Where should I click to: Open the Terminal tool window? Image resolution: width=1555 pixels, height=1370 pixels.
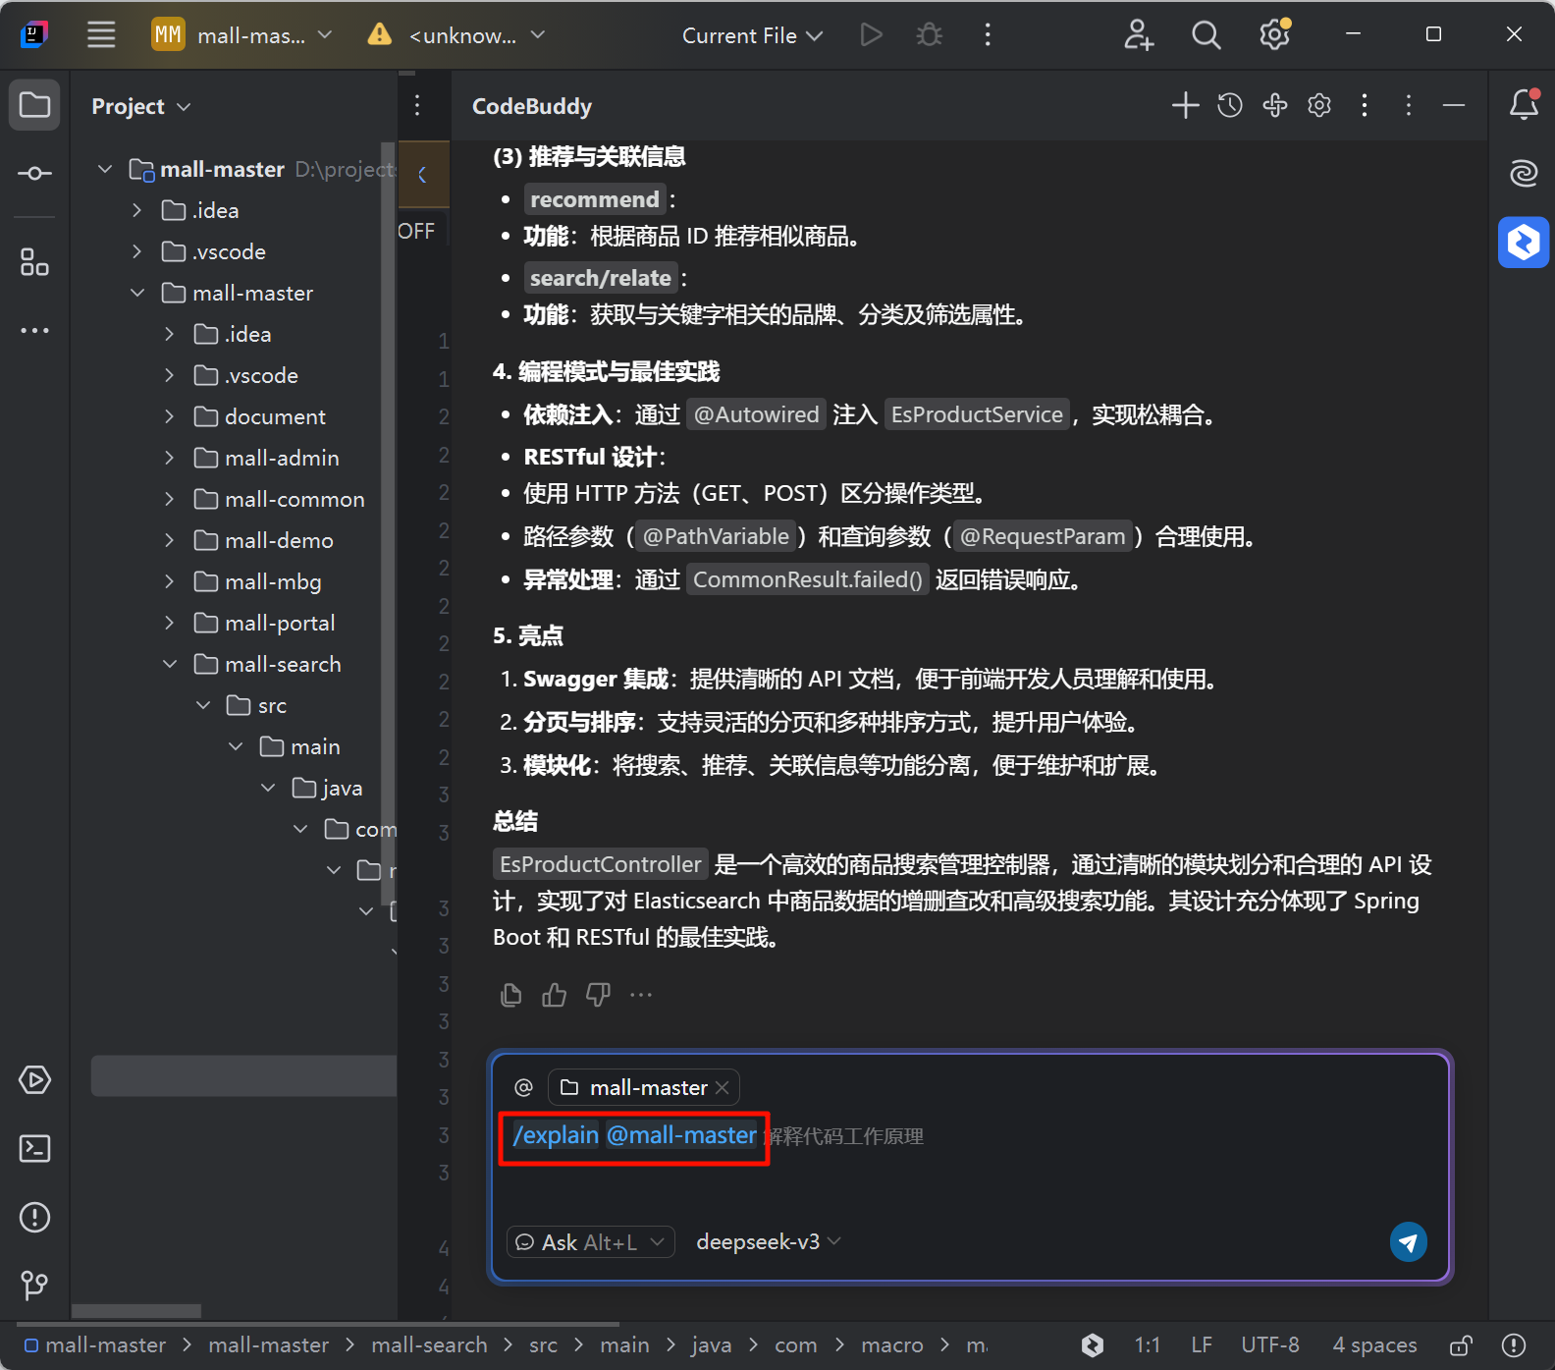(x=34, y=1148)
